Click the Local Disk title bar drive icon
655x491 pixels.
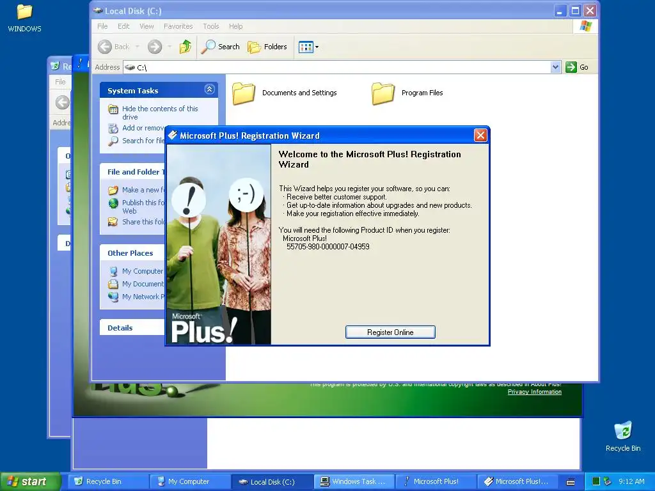(x=98, y=10)
